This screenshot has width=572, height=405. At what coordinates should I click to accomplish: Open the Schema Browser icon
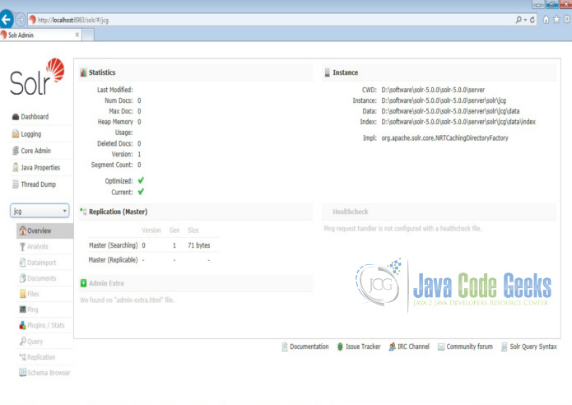(22, 373)
